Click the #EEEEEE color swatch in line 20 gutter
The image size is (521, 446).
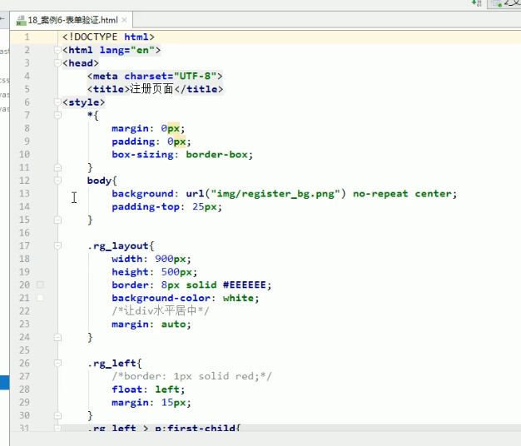tap(40, 285)
